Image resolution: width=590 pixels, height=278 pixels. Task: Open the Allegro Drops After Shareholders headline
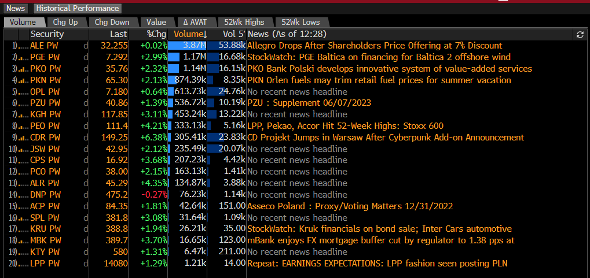[x=375, y=46]
